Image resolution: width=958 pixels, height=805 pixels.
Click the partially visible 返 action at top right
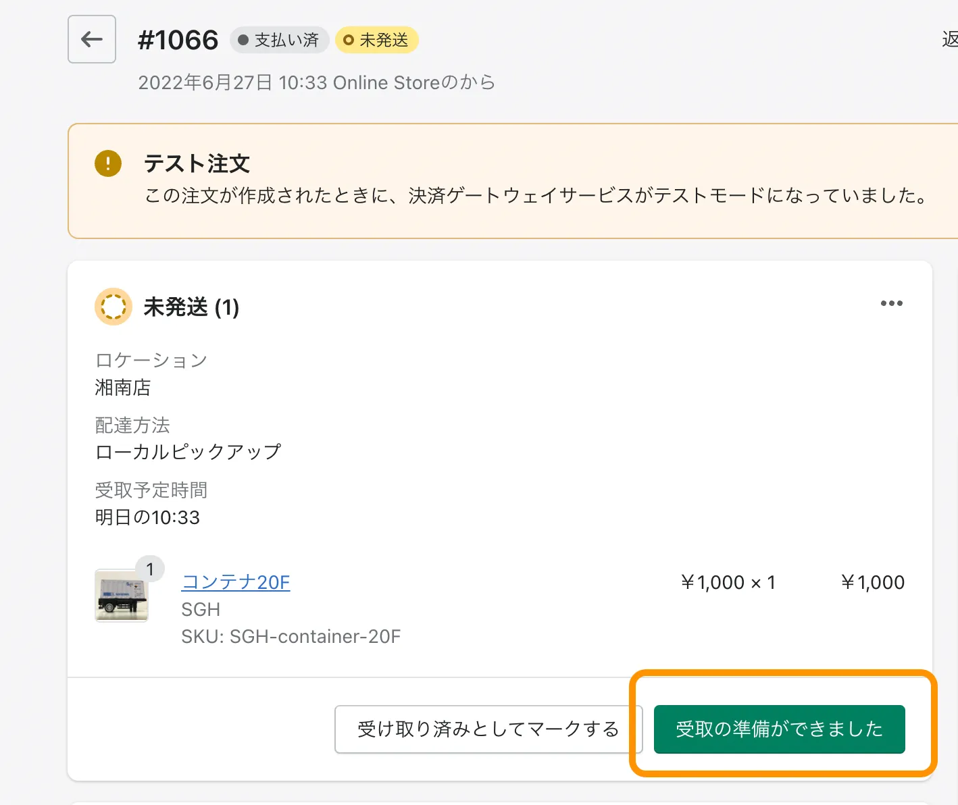pyautogui.click(x=950, y=40)
